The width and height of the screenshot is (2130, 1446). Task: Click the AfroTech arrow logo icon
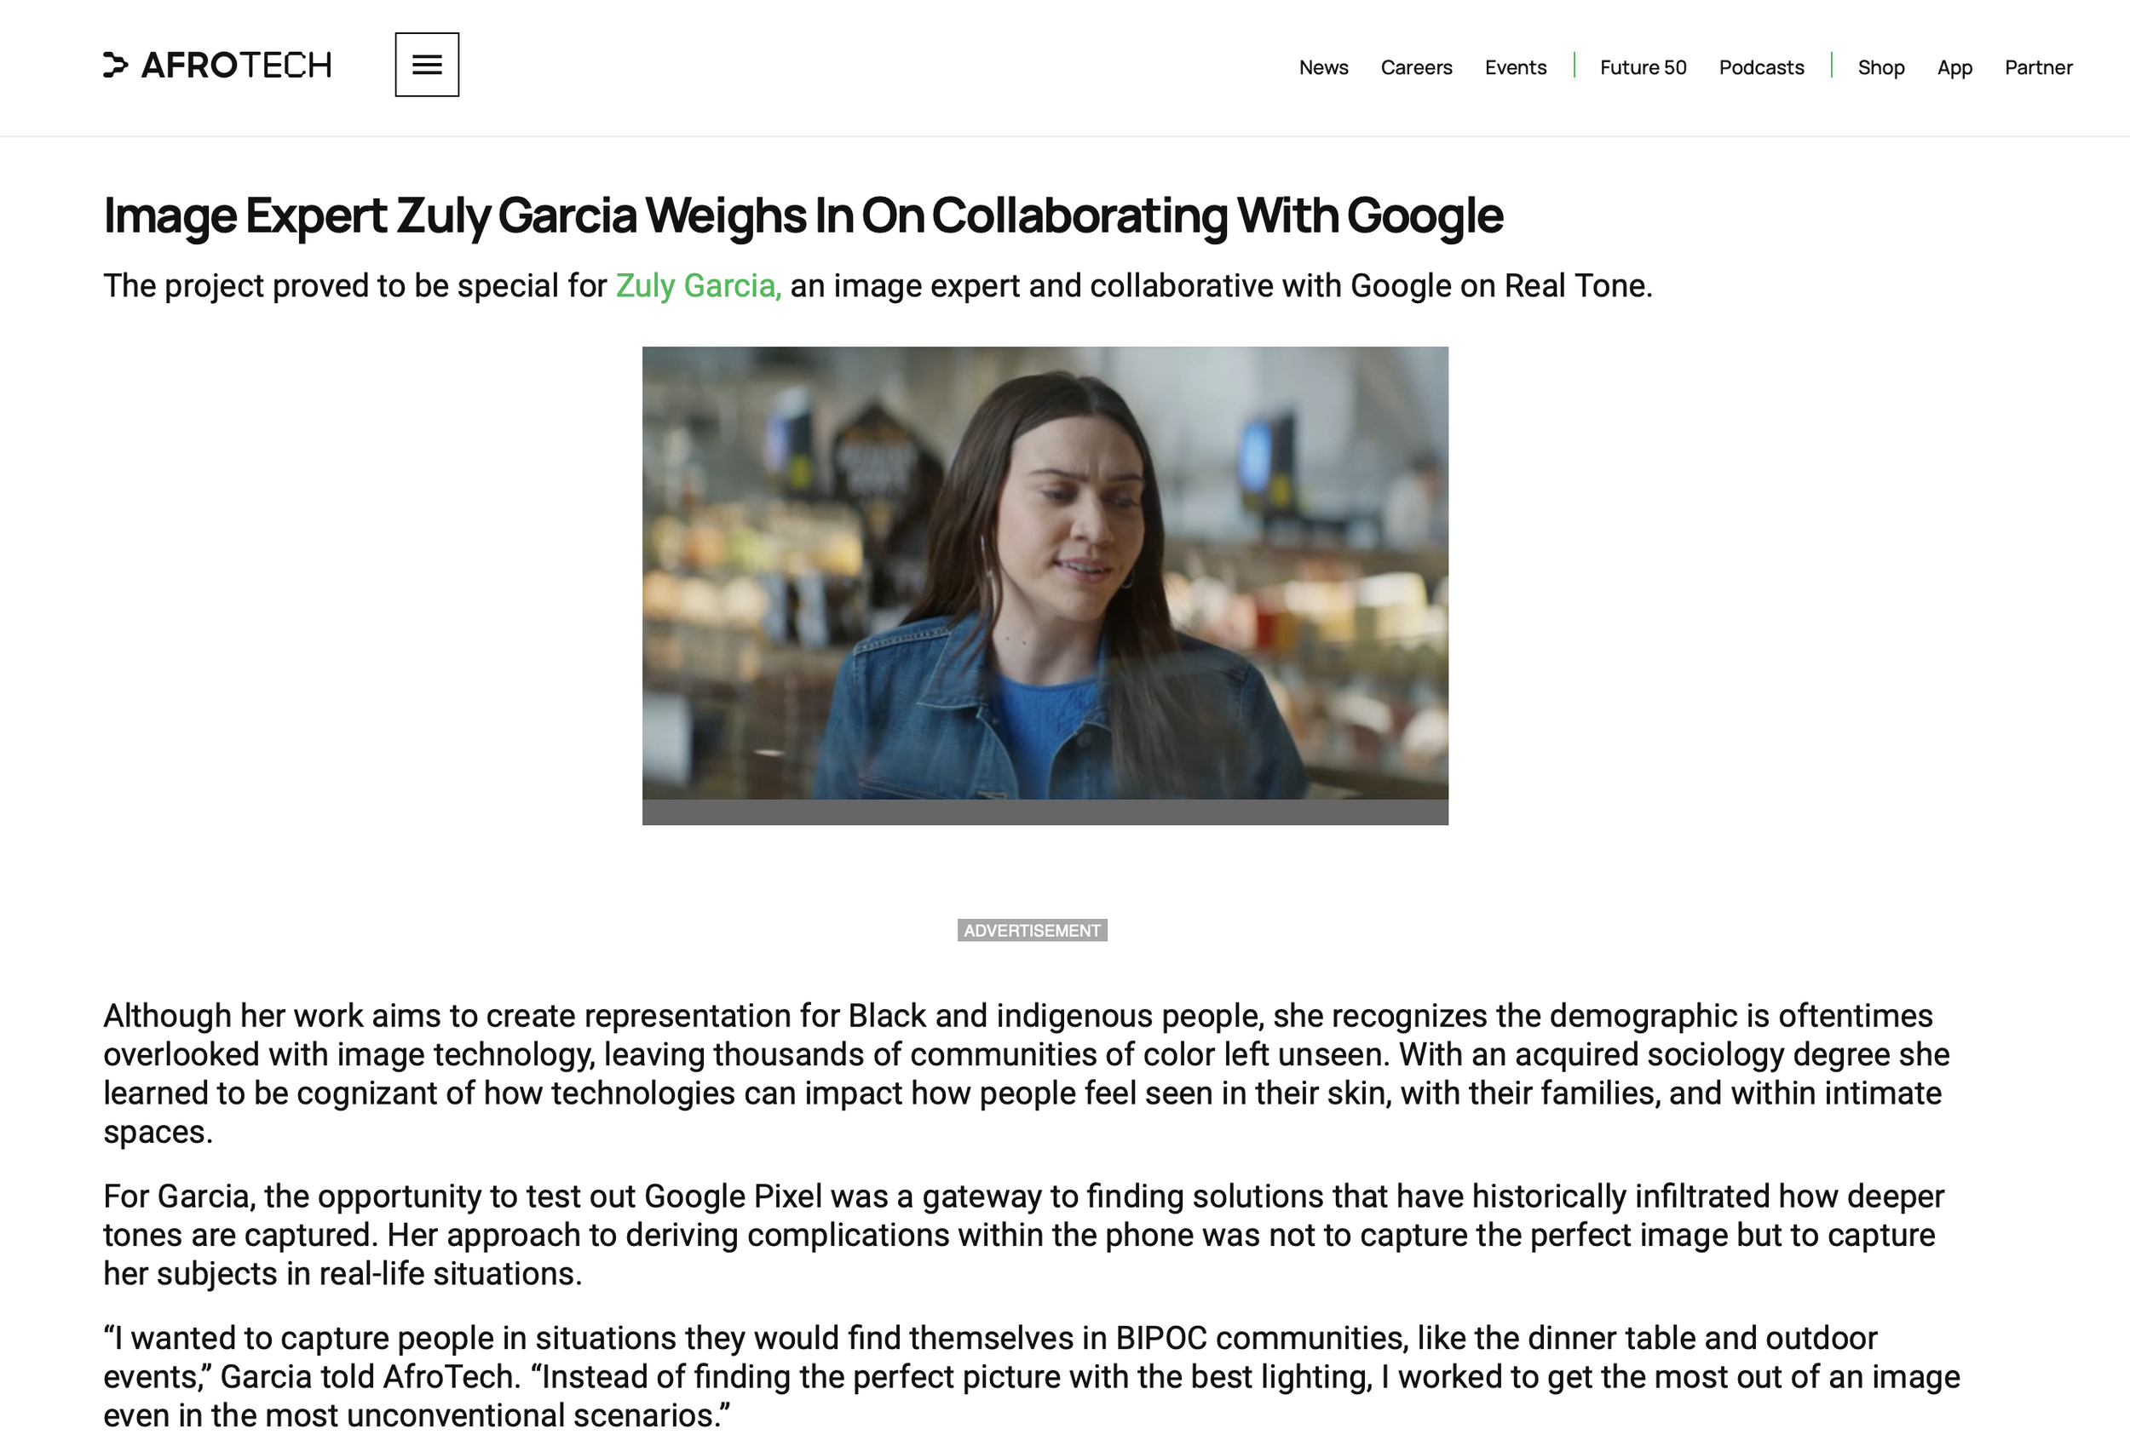(x=116, y=65)
